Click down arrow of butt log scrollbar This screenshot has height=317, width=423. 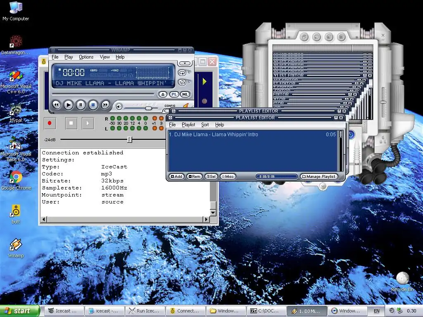(213, 213)
